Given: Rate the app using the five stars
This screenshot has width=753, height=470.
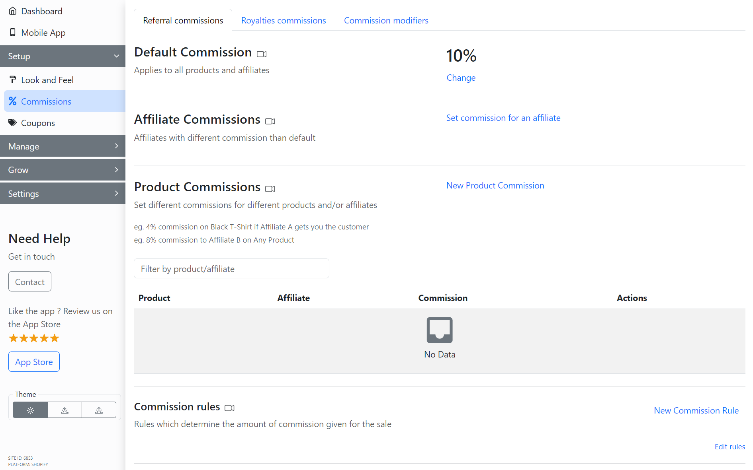Looking at the screenshot, I should (x=34, y=338).
